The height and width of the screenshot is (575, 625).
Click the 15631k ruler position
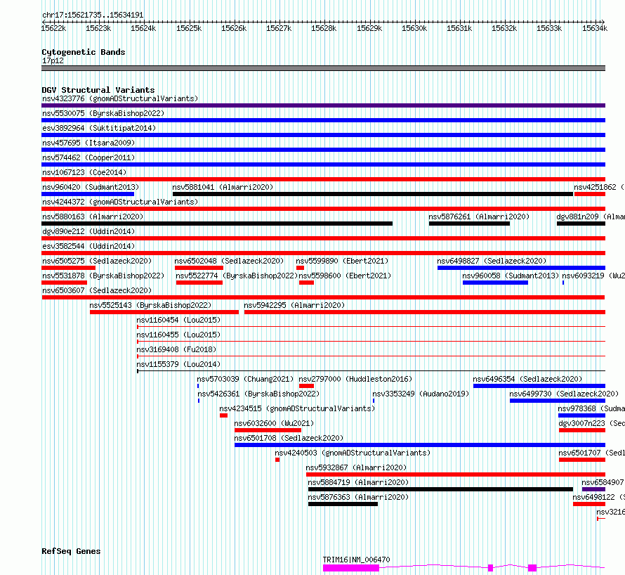click(x=459, y=28)
